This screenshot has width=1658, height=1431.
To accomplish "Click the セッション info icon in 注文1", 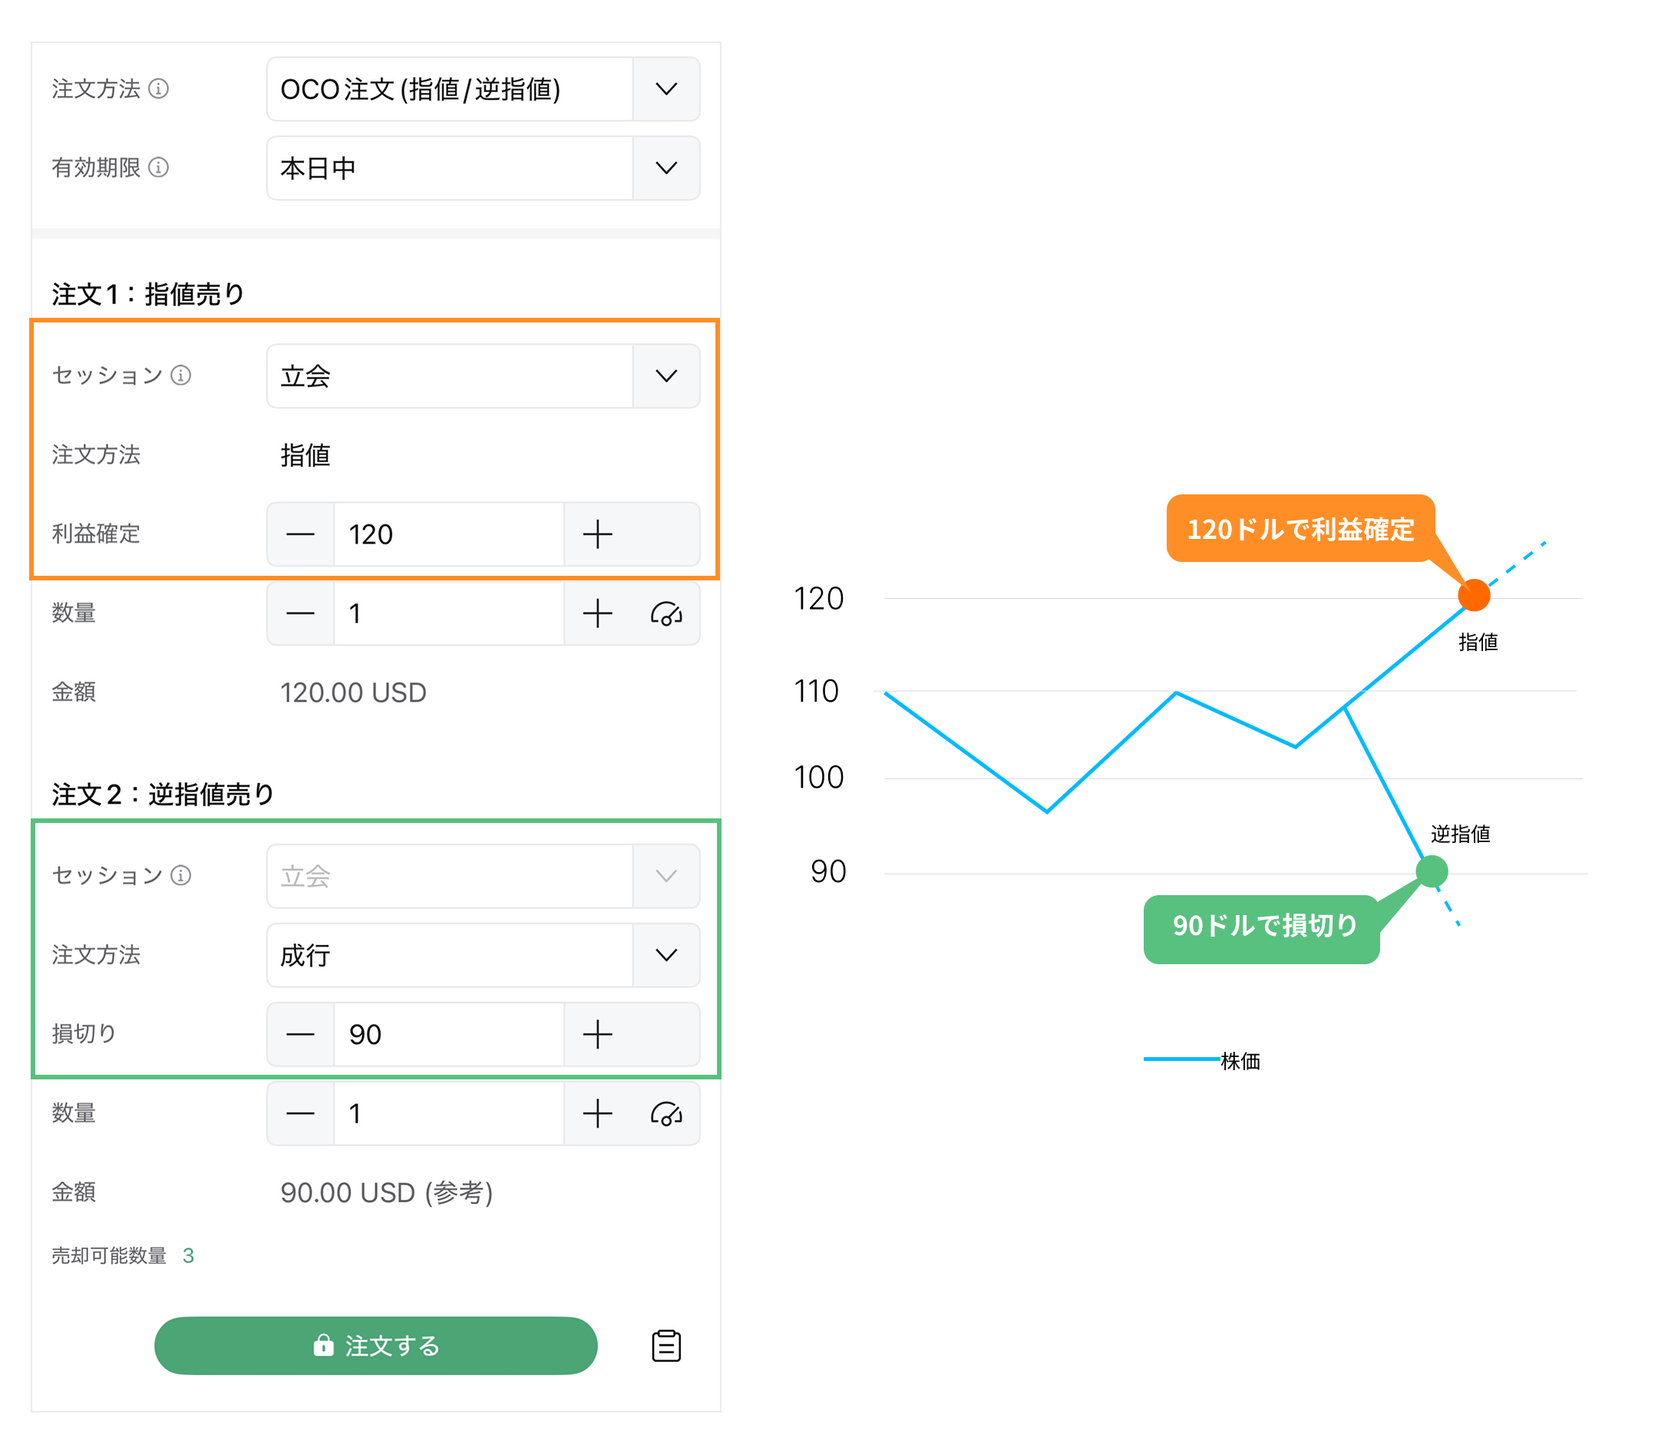I will pyautogui.click(x=180, y=375).
